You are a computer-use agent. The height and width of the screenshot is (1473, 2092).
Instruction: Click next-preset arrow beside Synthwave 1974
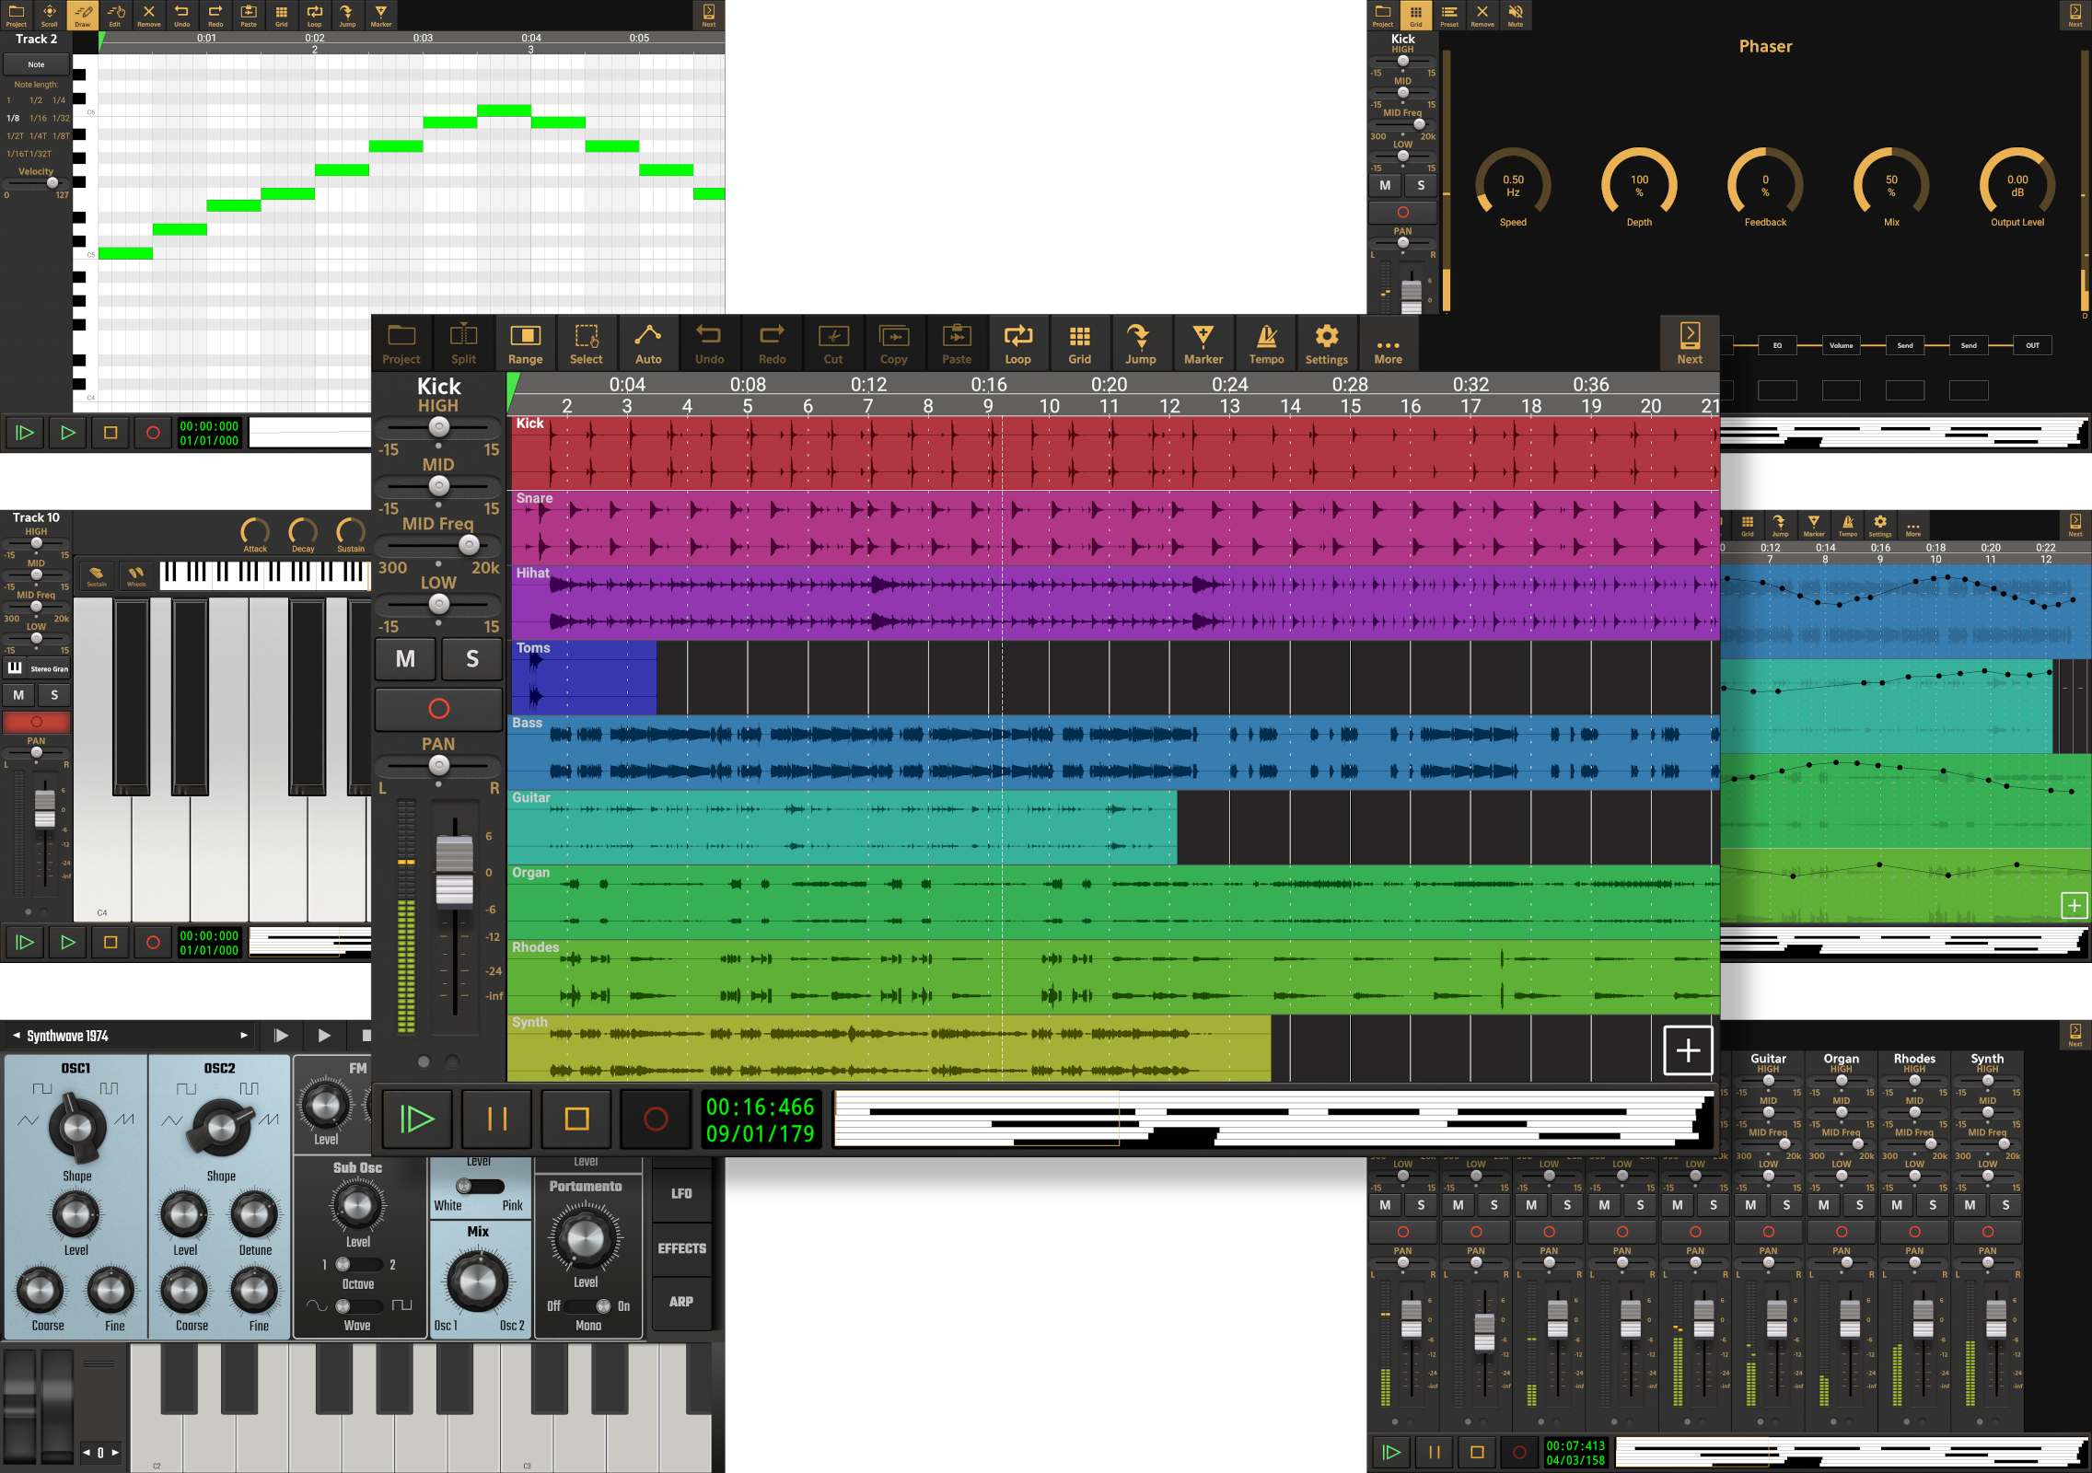(244, 1036)
